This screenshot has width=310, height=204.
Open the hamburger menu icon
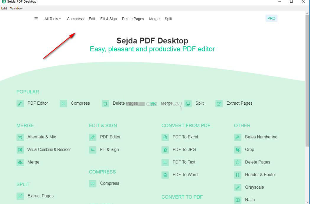click(36, 19)
